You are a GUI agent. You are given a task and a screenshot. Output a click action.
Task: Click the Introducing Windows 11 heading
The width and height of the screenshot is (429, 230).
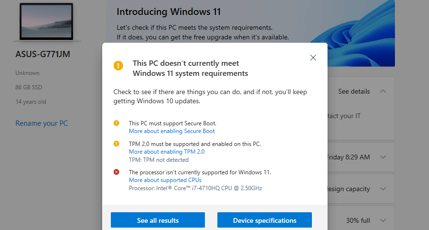(168, 12)
